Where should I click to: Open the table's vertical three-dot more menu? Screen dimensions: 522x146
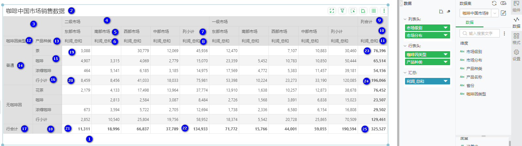tap(384, 11)
